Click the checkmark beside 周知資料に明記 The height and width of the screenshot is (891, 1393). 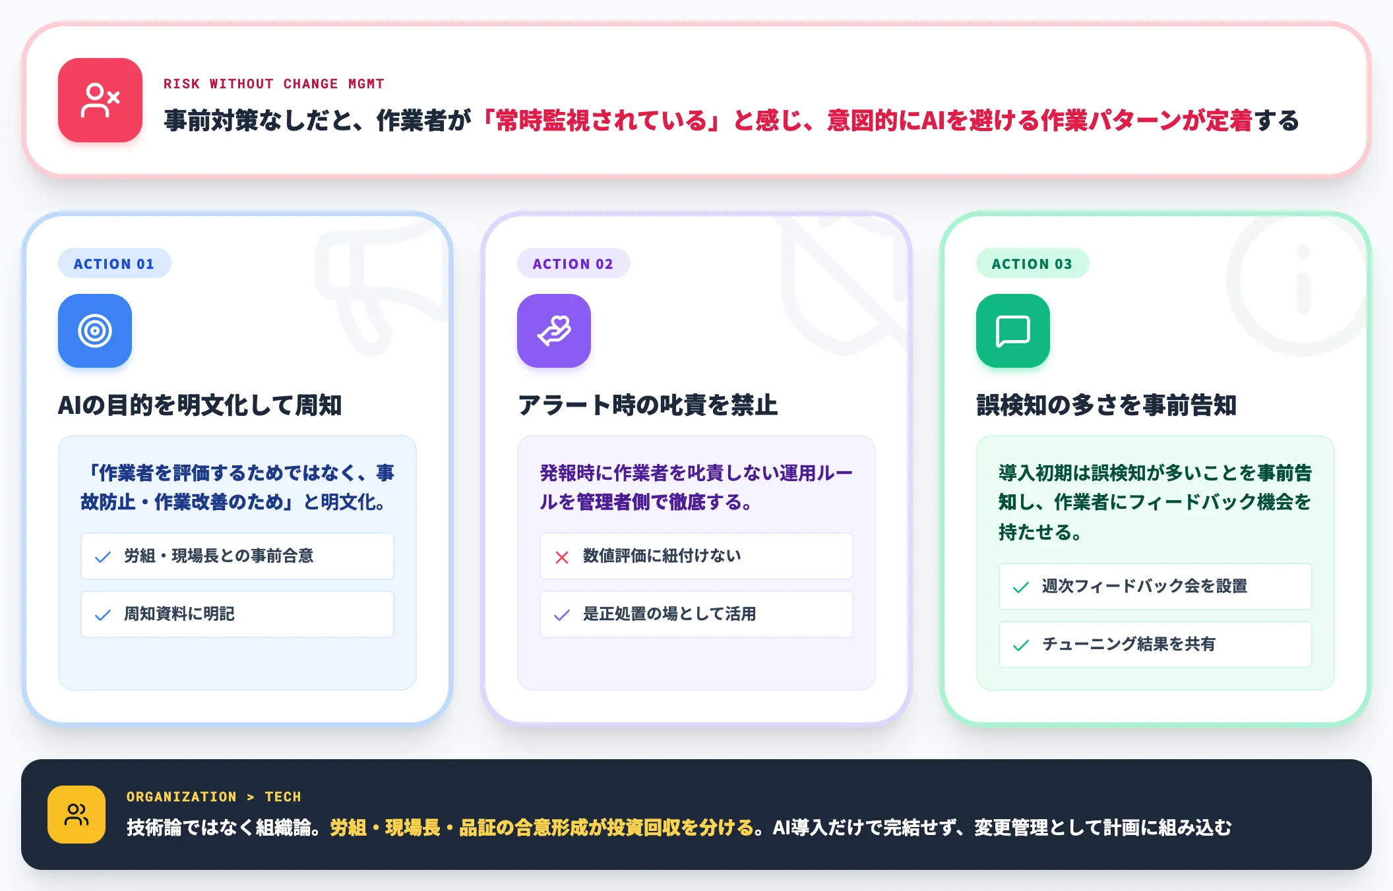[x=103, y=615]
